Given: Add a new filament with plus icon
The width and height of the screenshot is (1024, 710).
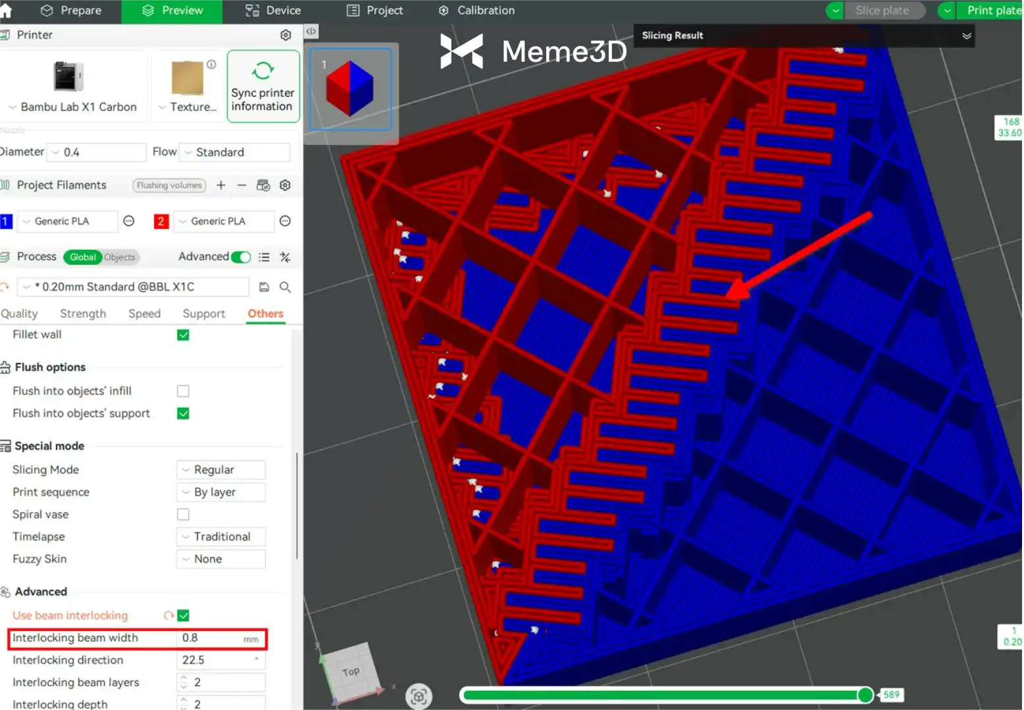Looking at the screenshot, I should click(x=221, y=185).
